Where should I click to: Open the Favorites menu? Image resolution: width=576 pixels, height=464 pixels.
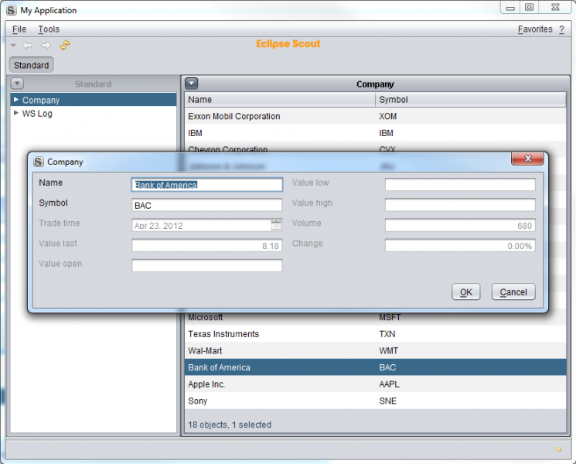click(x=535, y=29)
